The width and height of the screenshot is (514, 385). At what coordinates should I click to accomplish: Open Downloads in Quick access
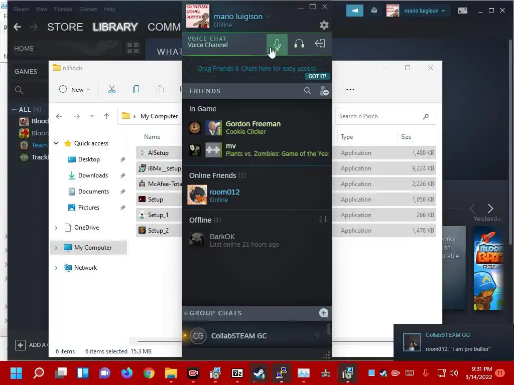(x=93, y=175)
